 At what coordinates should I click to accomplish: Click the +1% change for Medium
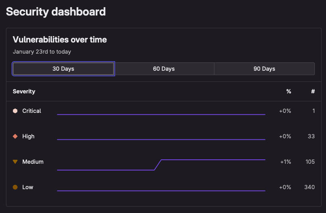pyautogui.click(x=285, y=162)
